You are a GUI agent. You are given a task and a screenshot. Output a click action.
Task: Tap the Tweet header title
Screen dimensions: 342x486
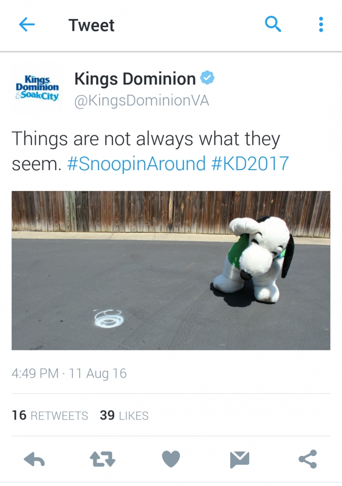[x=91, y=25]
